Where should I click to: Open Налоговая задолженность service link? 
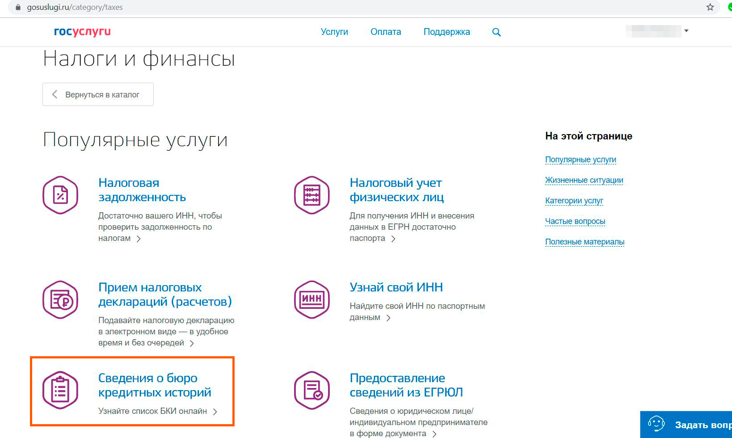click(x=142, y=190)
